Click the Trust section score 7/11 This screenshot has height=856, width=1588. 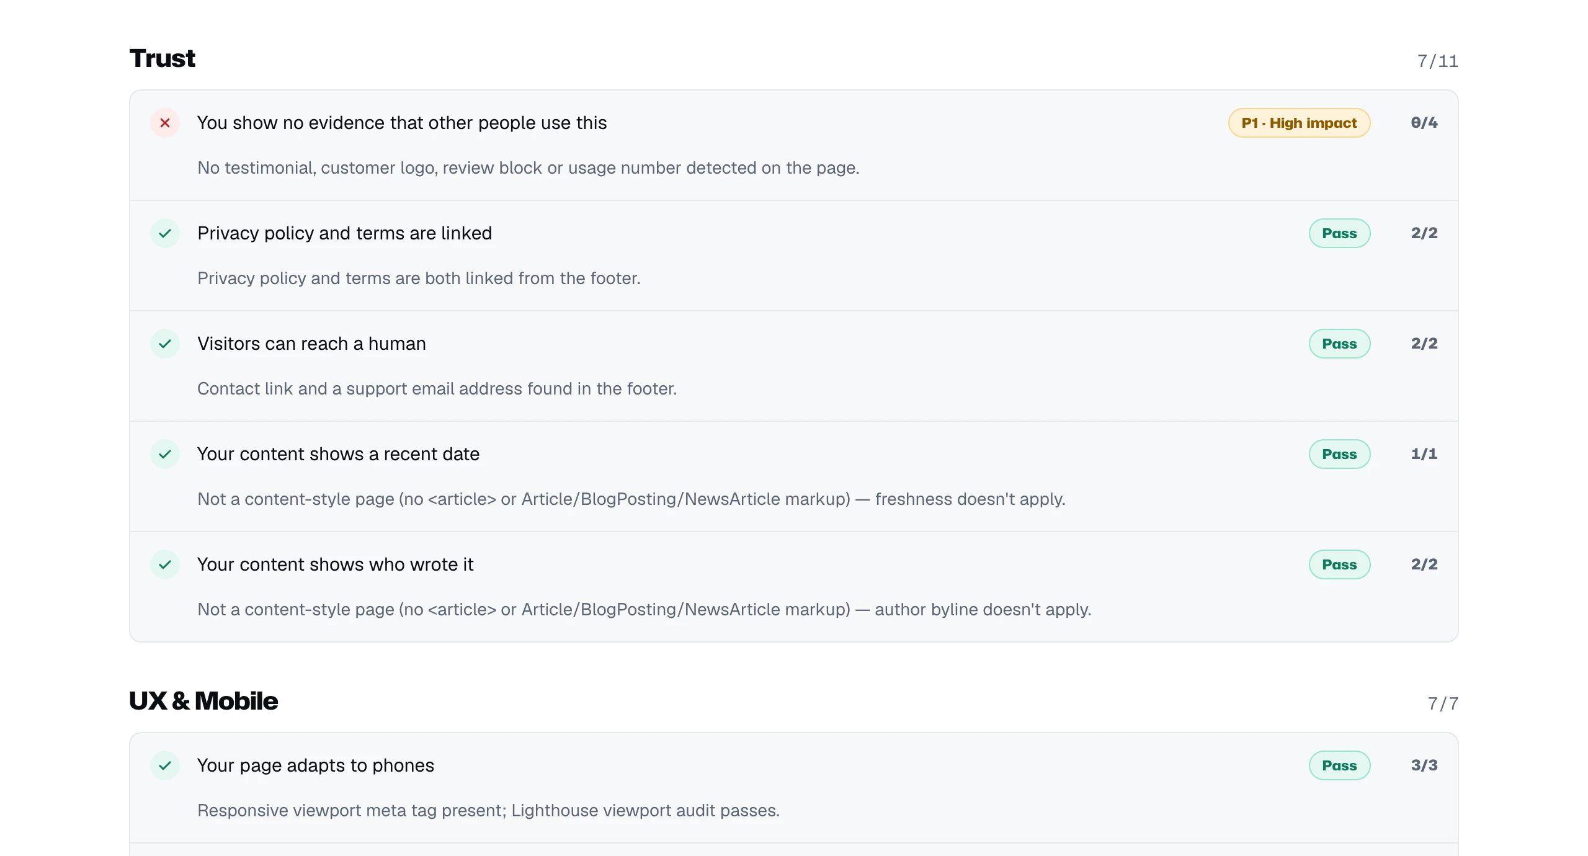(1437, 61)
